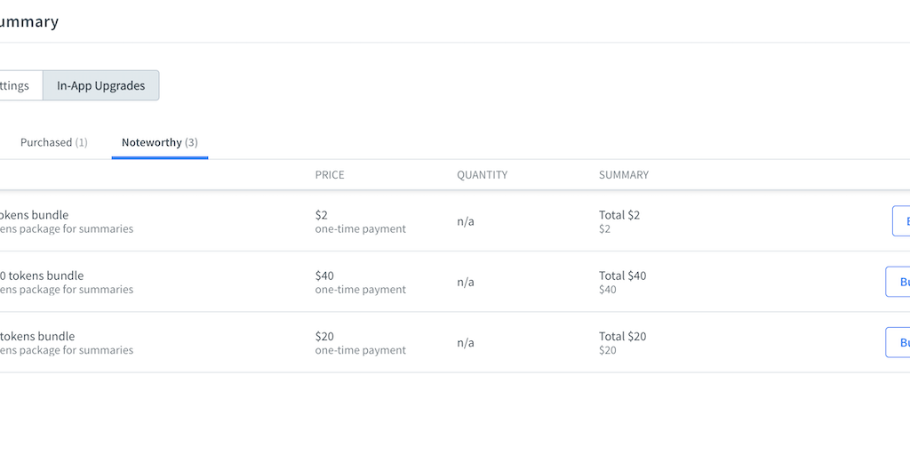Select the Purchased (1) tab
This screenshot has width=910, height=455.
click(53, 142)
